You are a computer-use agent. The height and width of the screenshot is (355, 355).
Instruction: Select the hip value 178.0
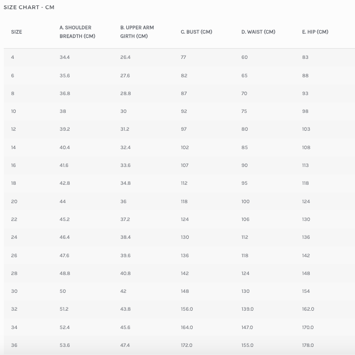point(308,345)
